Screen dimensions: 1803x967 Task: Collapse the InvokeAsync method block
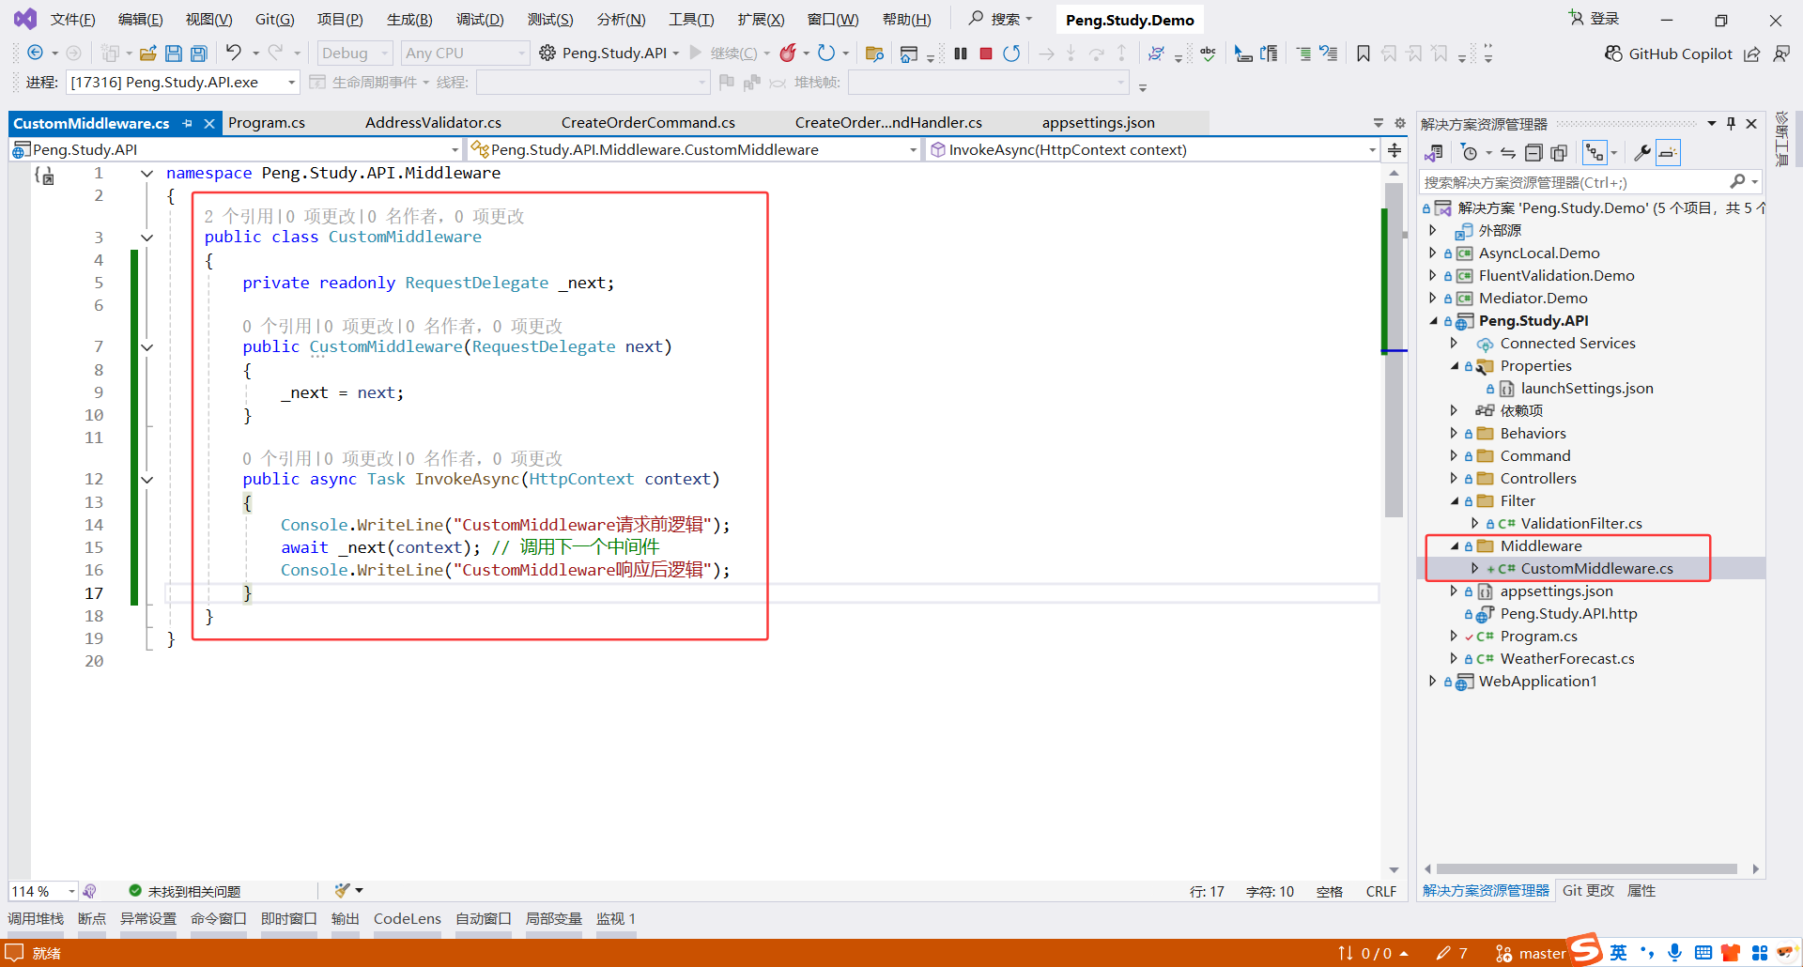click(x=146, y=480)
